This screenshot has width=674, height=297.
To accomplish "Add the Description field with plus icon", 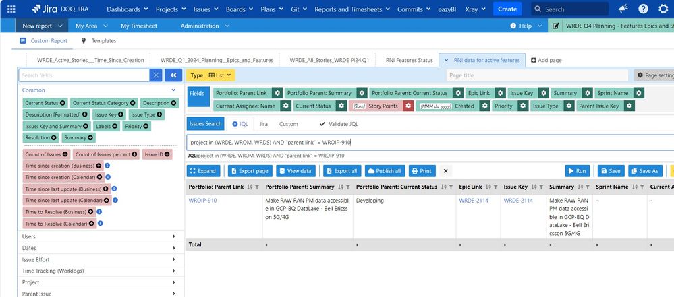I will [x=173, y=103].
